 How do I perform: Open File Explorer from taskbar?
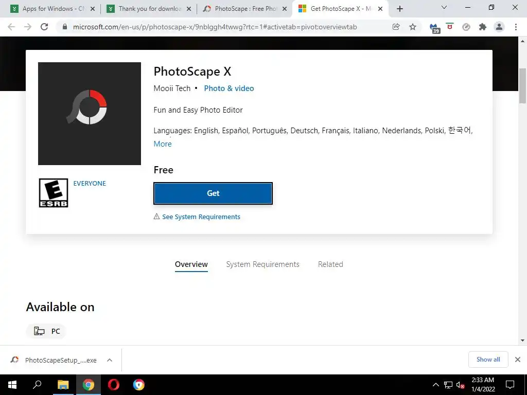pos(63,385)
